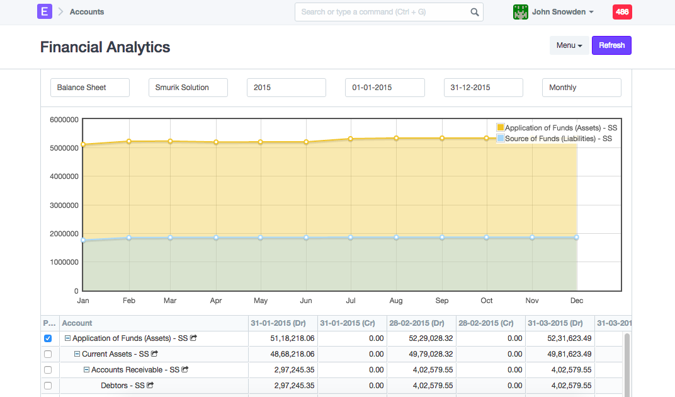This screenshot has width=675, height=397.
Task: Click the search magnifier icon
Action: 475,12
